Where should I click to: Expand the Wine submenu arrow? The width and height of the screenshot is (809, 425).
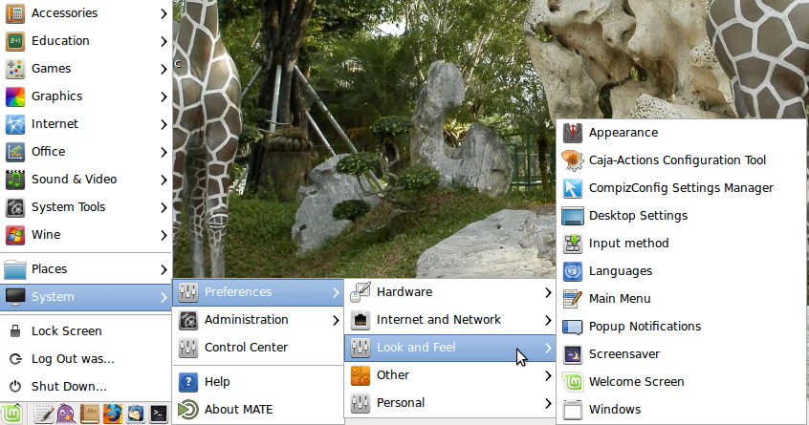click(164, 236)
